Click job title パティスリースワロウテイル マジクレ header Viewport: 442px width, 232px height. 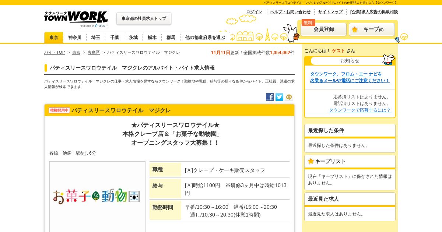[121, 110]
